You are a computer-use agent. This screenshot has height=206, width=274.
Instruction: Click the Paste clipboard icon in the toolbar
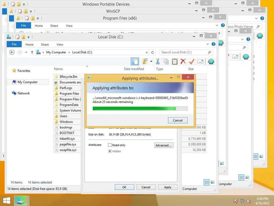click(174, 61)
